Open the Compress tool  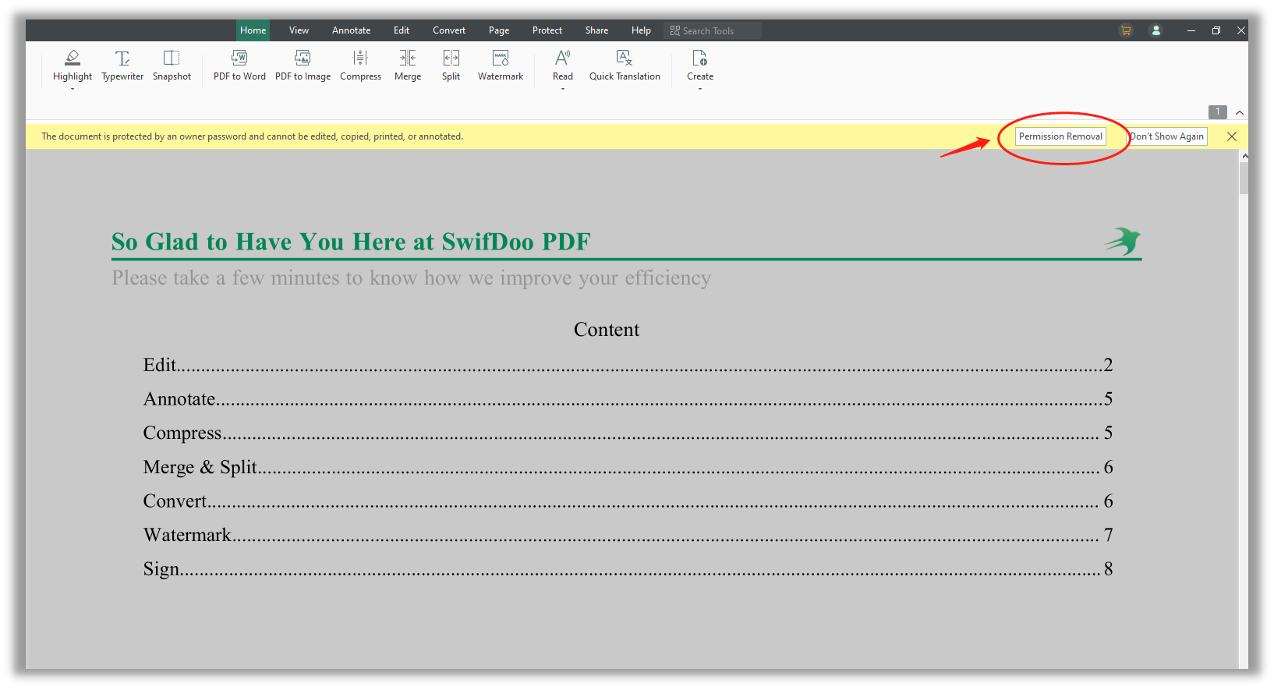pos(360,65)
